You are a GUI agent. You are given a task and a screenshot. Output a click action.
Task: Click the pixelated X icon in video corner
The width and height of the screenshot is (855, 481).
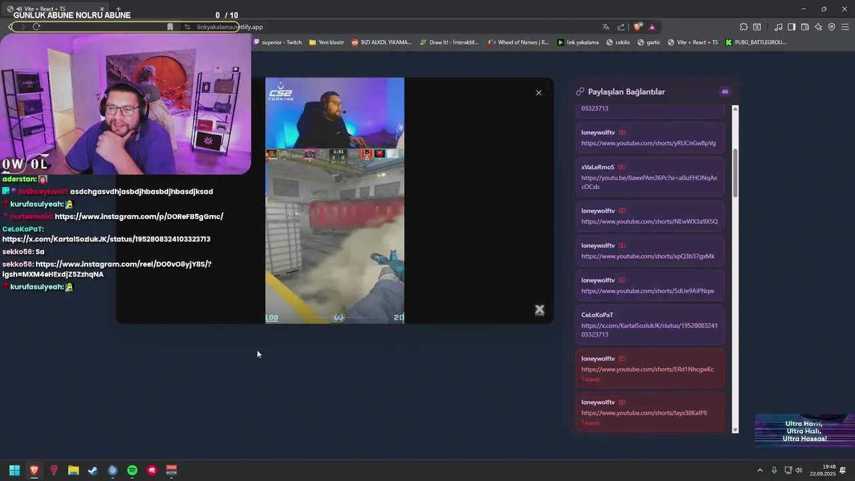point(539,310)
